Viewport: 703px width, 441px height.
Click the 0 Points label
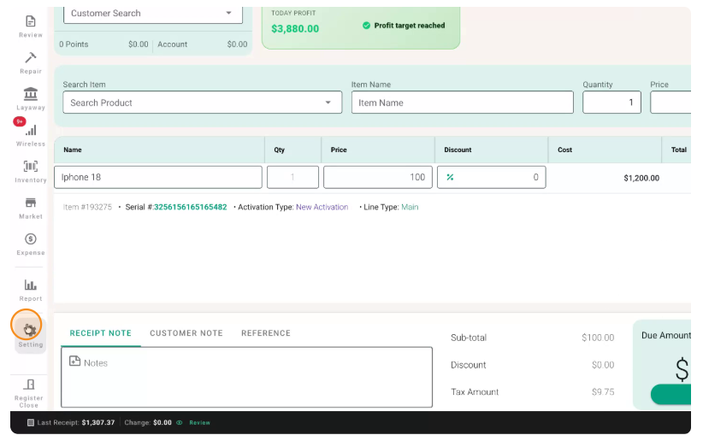click(74, 44)
